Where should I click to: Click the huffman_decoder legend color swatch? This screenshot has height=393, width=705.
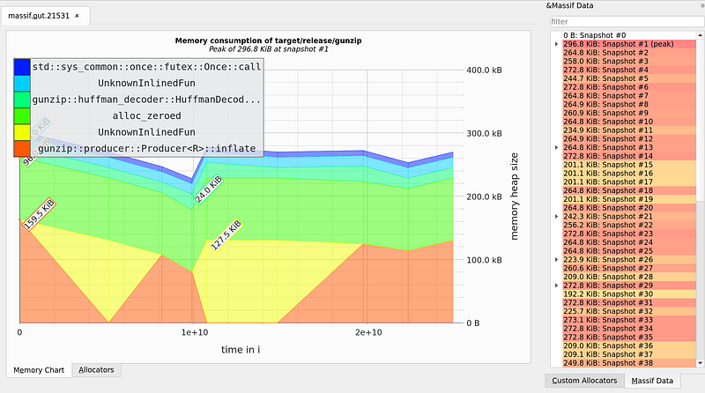pos(23,100)
